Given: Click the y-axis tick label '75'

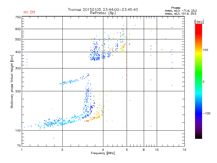Looking at the screenshot, I should click(x=19, y=146).
